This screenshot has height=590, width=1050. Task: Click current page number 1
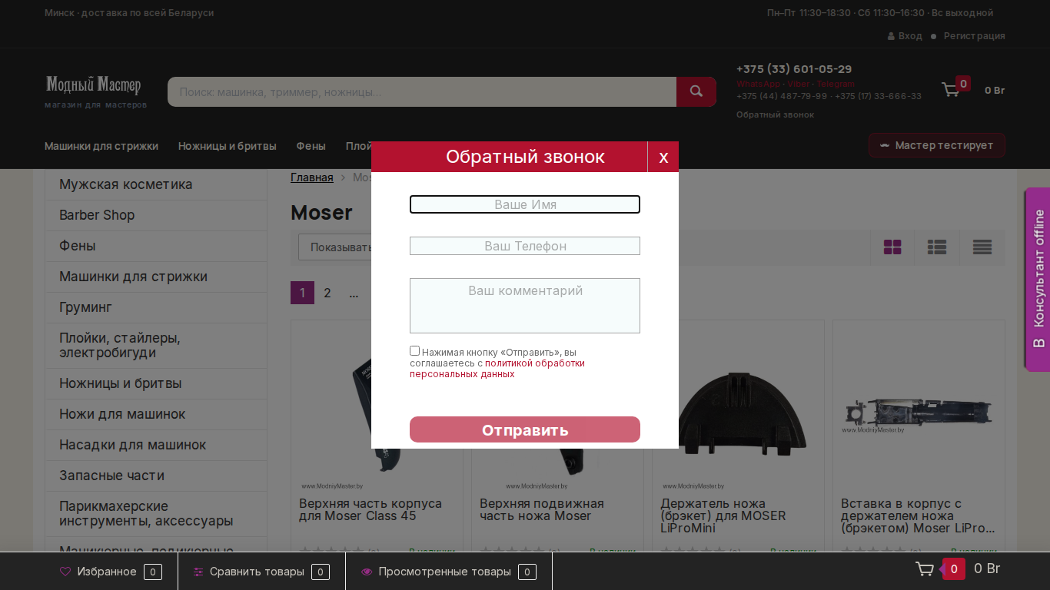click(302, 293)
